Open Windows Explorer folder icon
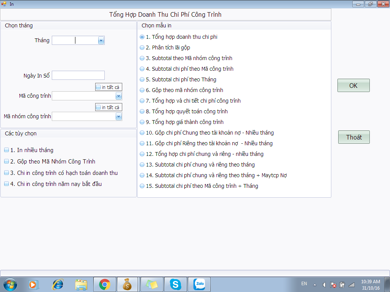Viewport: 390px width, 292px height. click(x=81, y=284)
